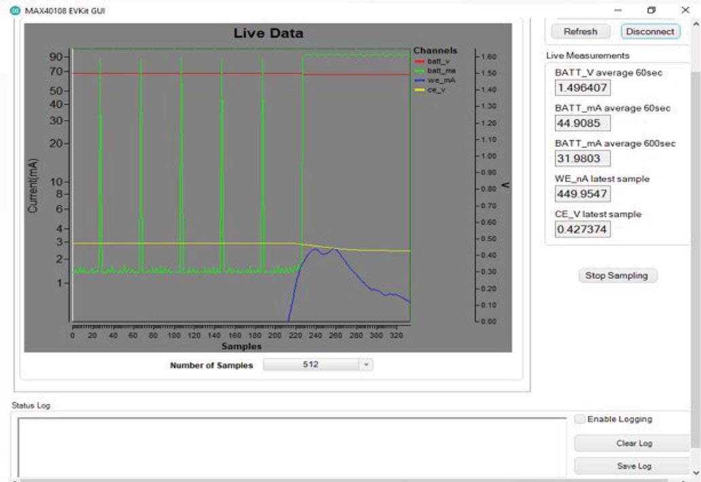Open the Number of Samples dropdown arrow
Viewport: 701px width, 482px height.
pos(366,365)
